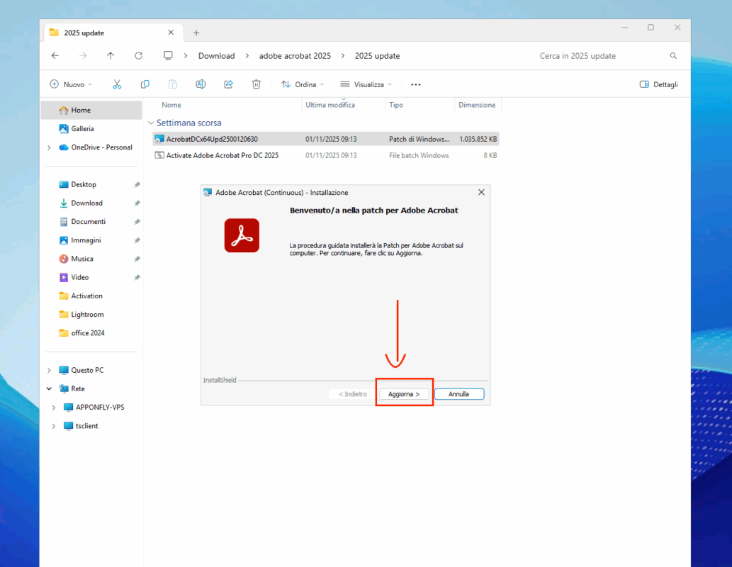
Task: Click the Copy icon in toolbar
Action: tap(145, 84)
